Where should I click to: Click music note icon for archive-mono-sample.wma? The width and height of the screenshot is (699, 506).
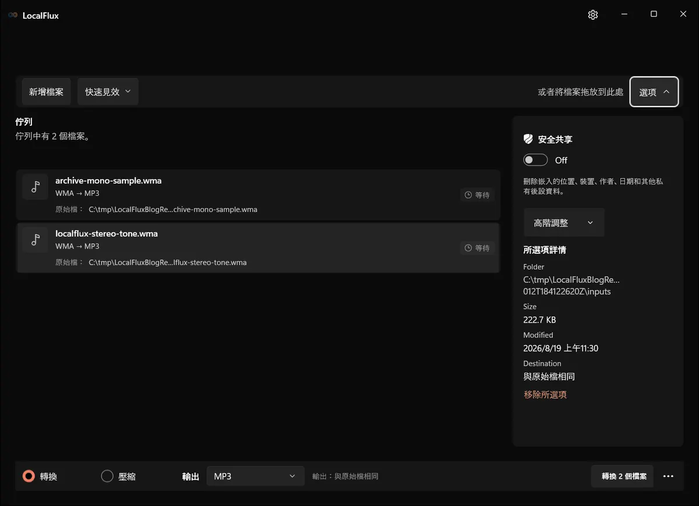click(36, 186)
